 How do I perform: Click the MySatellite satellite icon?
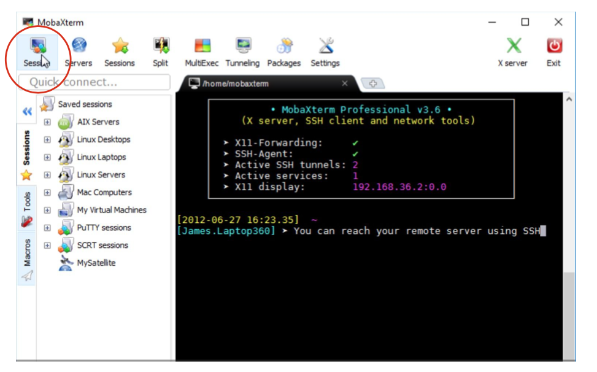(x=66, y=263)
